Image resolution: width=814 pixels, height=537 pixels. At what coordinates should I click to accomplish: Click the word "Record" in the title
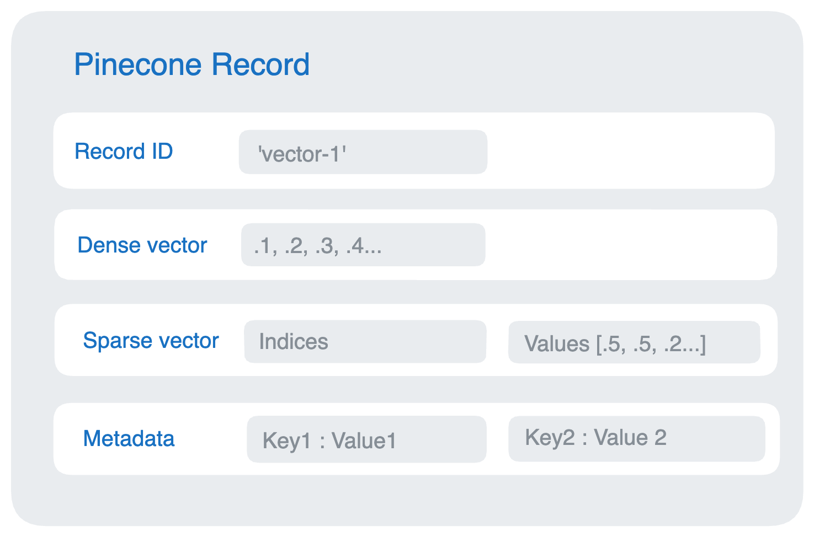tap(260, 65)
